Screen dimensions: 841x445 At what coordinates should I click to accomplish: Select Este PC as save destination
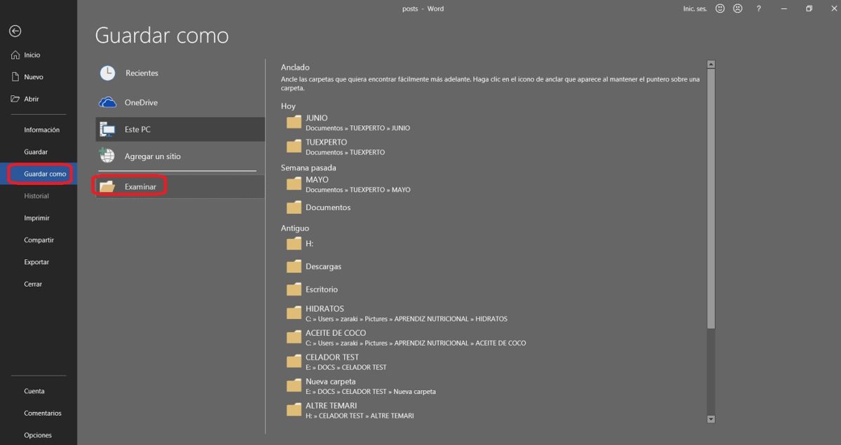click(136, 129)
